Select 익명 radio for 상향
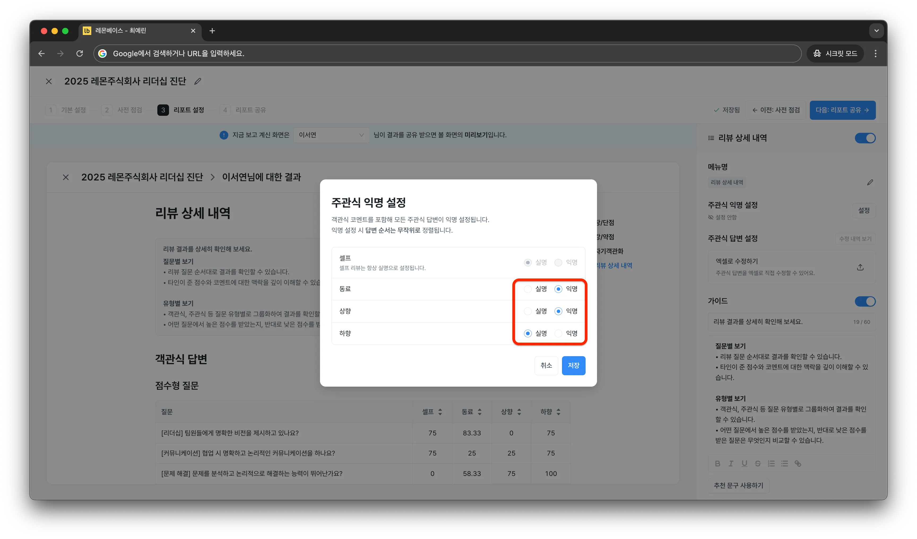Screen dimensions: 917x539 coord(558,311)
